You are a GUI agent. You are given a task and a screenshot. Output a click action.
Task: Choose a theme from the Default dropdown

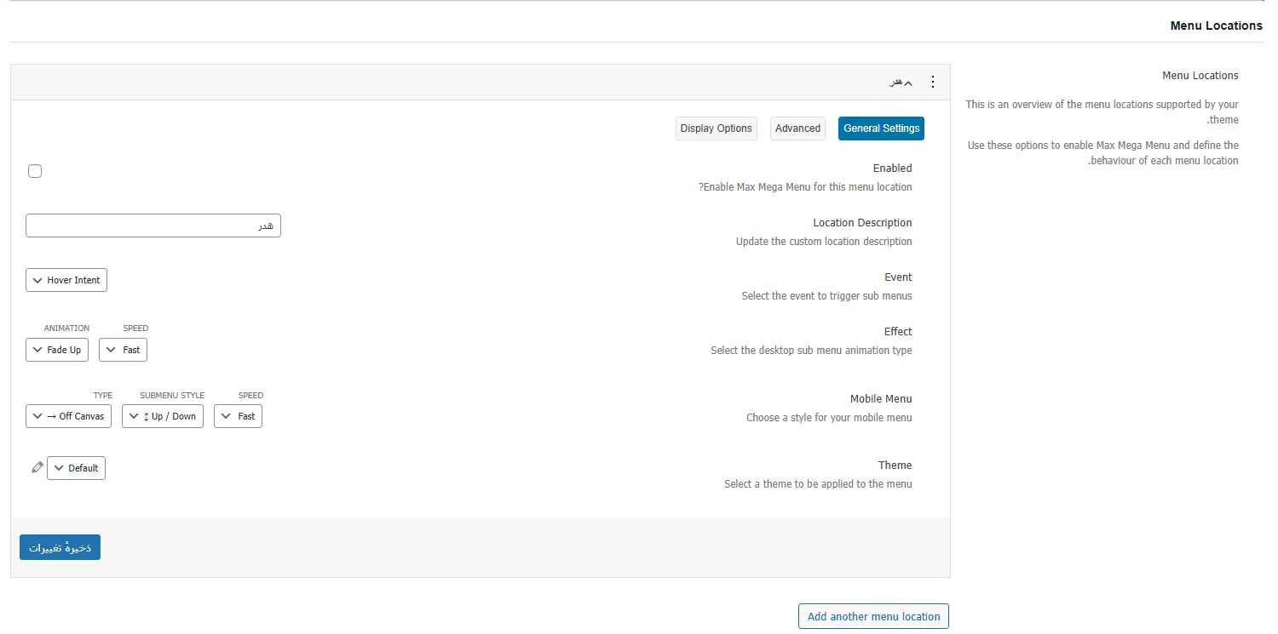76,468
